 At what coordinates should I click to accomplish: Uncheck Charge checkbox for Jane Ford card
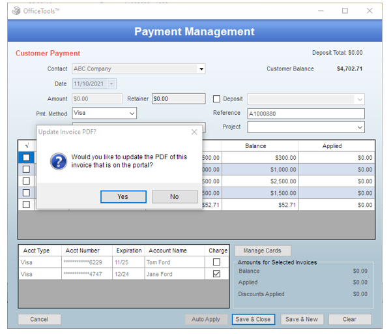click(216, 274)
